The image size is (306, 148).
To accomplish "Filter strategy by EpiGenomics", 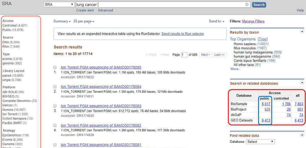I will click(x=16, y=135).
